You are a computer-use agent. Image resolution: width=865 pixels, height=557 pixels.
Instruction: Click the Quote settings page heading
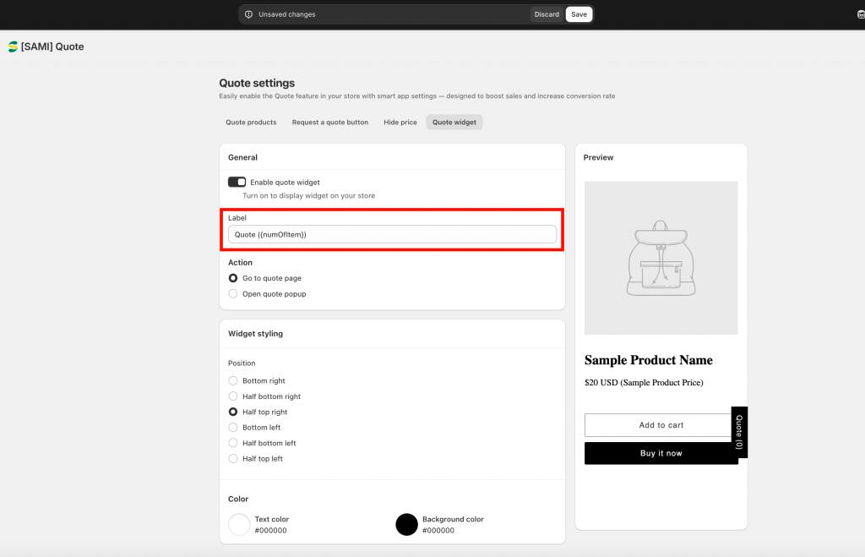[x=257, y=84]
